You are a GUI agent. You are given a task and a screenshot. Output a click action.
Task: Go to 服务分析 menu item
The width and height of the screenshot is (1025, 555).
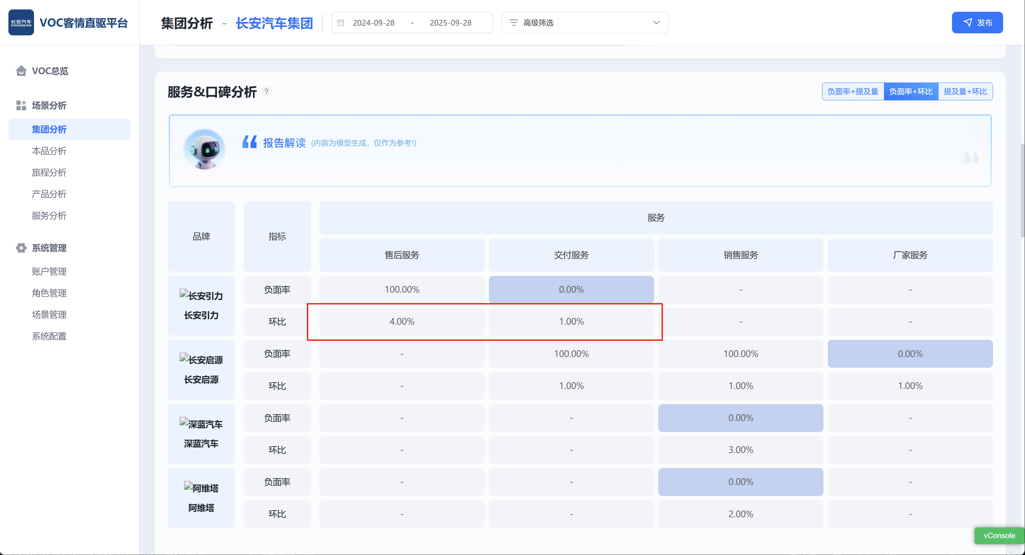point(49,216)
